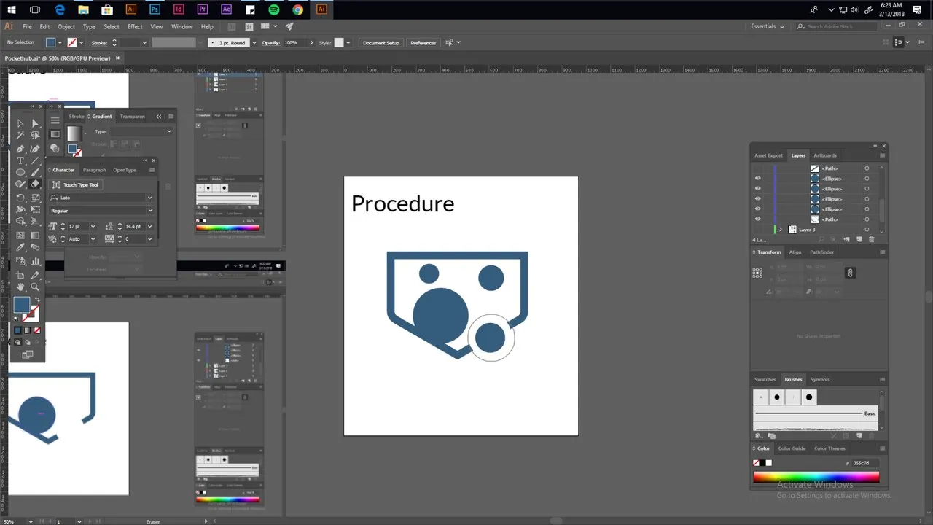Select the Selection tool arrow
This screenshot has height=525, width=933.
pyautogui.click(x=20, y=123)
